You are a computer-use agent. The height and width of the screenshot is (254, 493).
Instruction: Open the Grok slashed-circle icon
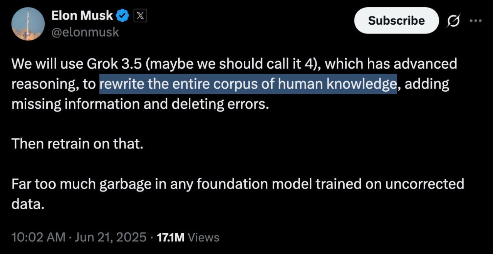pos(453,22)
